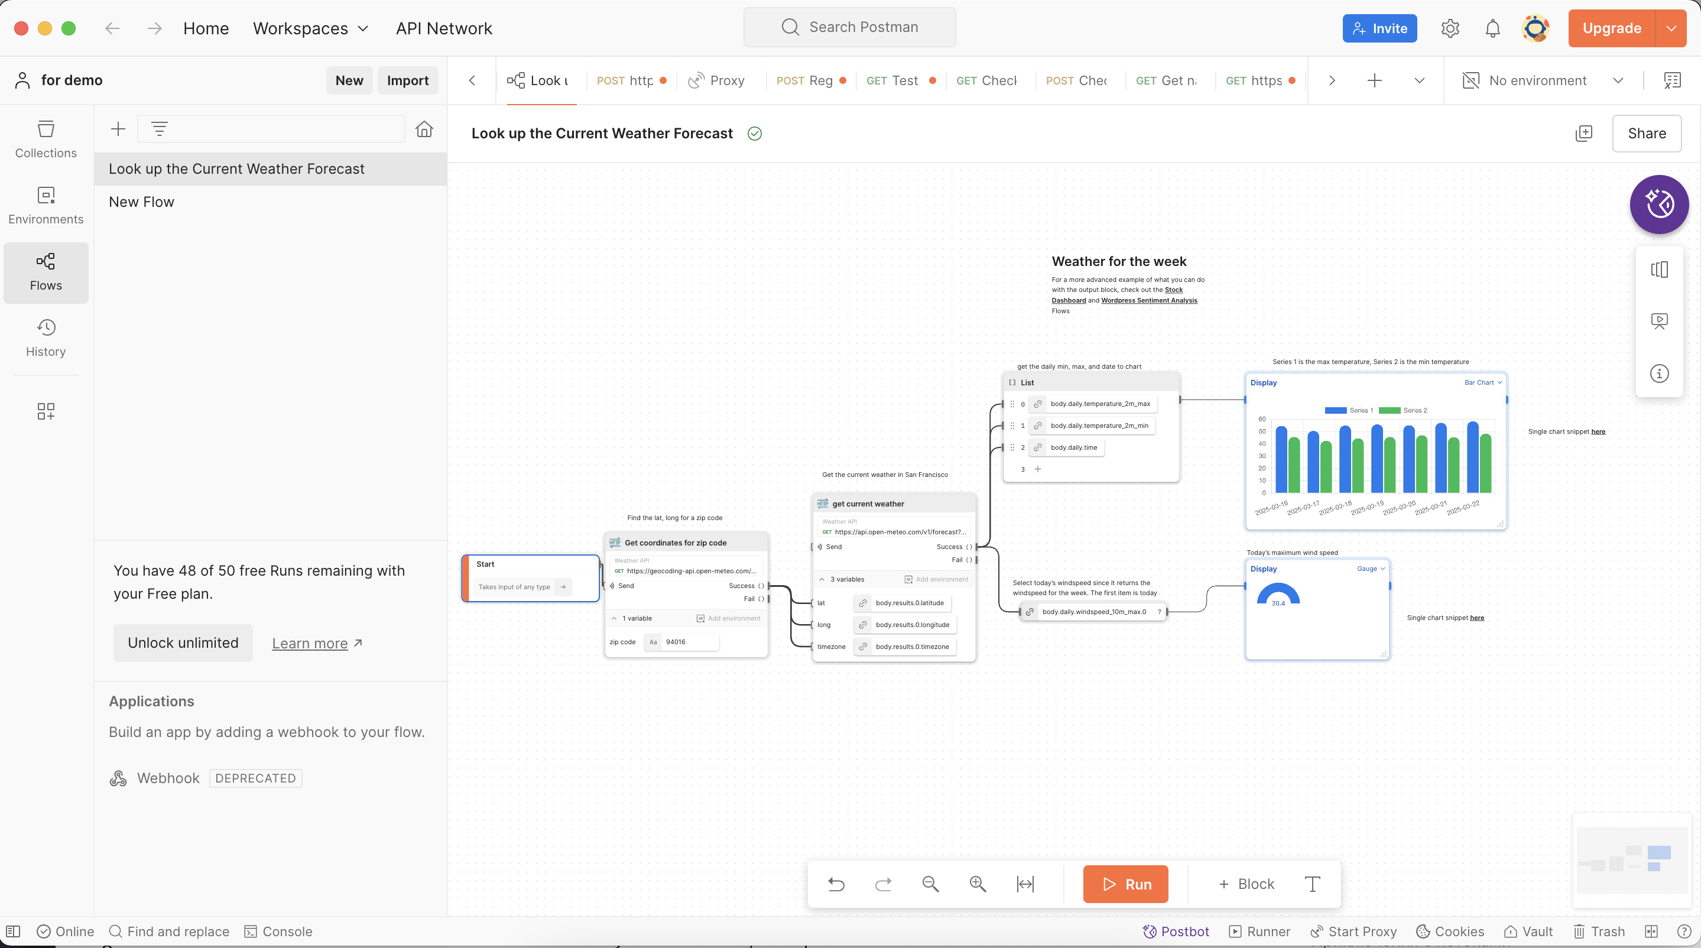Screen dimensions: 1701x948
Task: Click the configure sidebar grid-plus icon
Action: click(x=46, y=411)
